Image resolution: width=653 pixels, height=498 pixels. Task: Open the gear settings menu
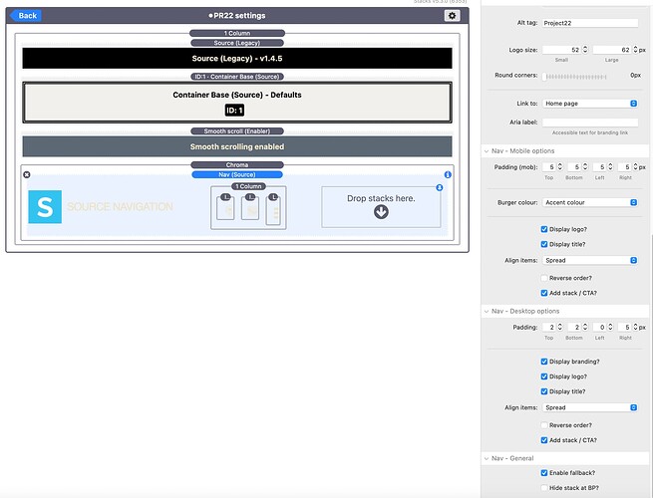point(452,16)
